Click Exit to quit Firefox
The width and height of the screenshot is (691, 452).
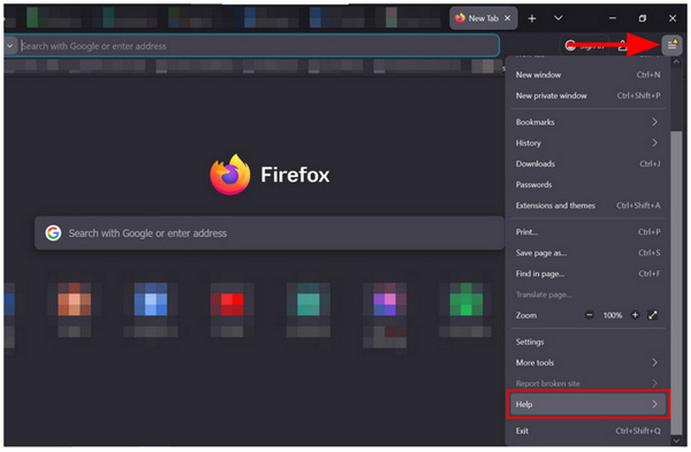[x=588, y=431]
